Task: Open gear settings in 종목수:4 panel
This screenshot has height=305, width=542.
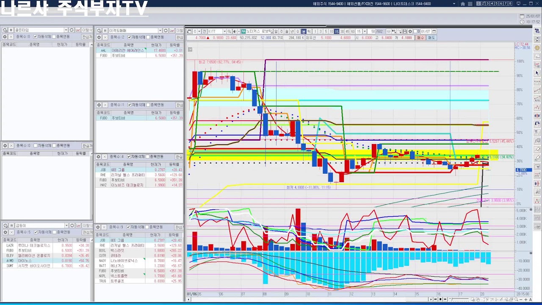Action: pos(99,157)
